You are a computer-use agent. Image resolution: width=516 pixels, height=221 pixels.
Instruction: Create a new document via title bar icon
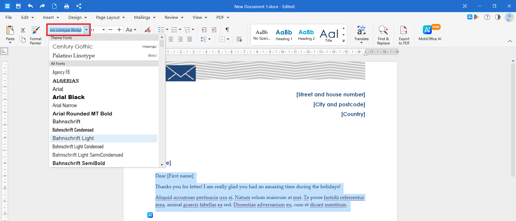tap(54, 6)
